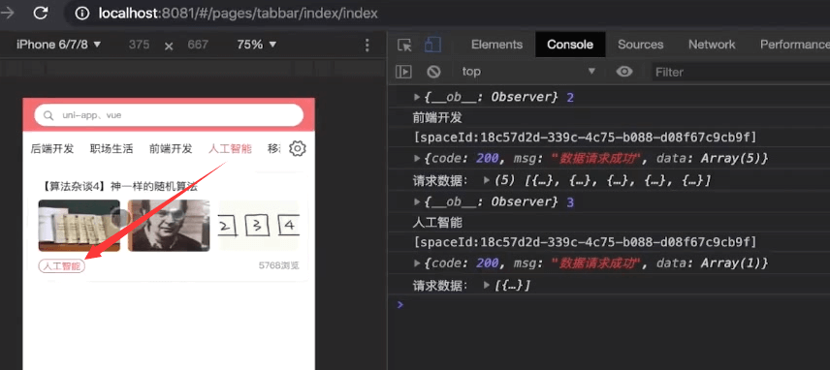This screenshot has width=830, height=370.
Task: Expand the Observer 2 object
Action: [417, 97]
